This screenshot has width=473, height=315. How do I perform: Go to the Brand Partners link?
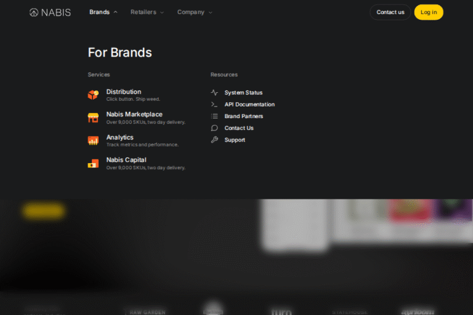pyautogui.click(x=244, y=116)
